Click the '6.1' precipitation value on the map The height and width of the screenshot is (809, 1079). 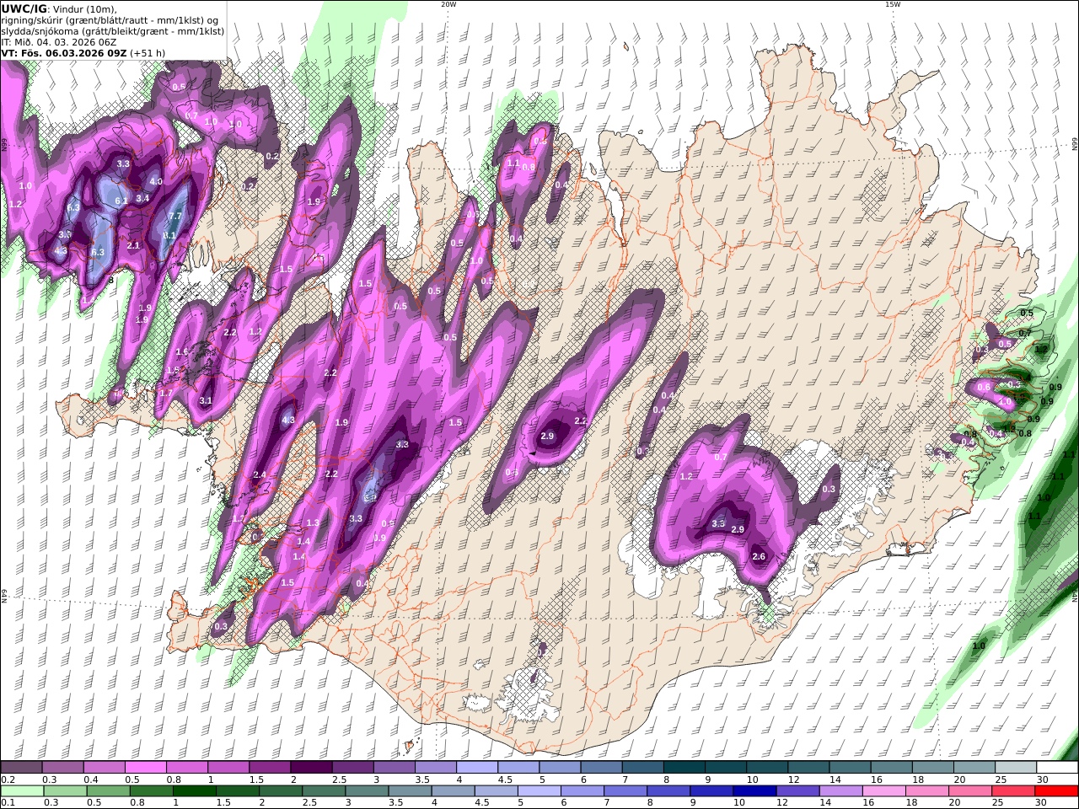tap(121, 201)
